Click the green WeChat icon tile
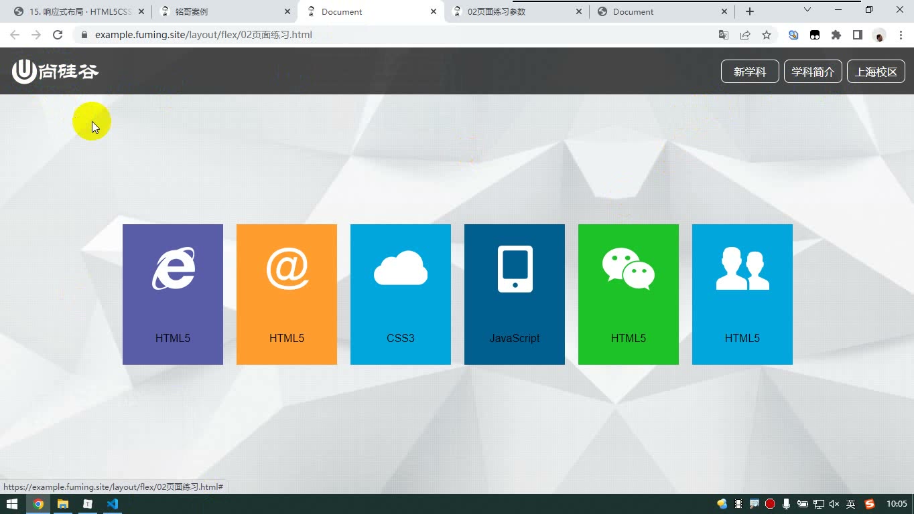The image size is (914, 514). [x=629, y=294]
